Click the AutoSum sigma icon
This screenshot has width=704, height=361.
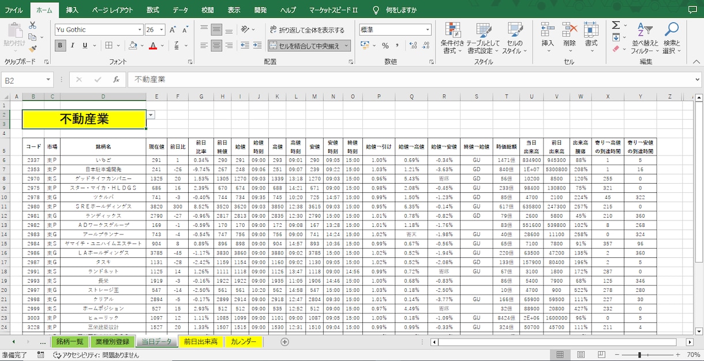616,25
